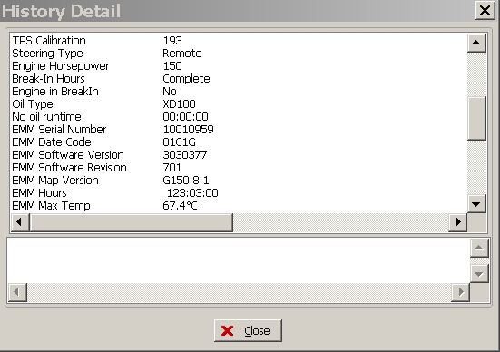500x352 pixels.
Task: Select the EMM Hours label
Action: click(40, 193)
